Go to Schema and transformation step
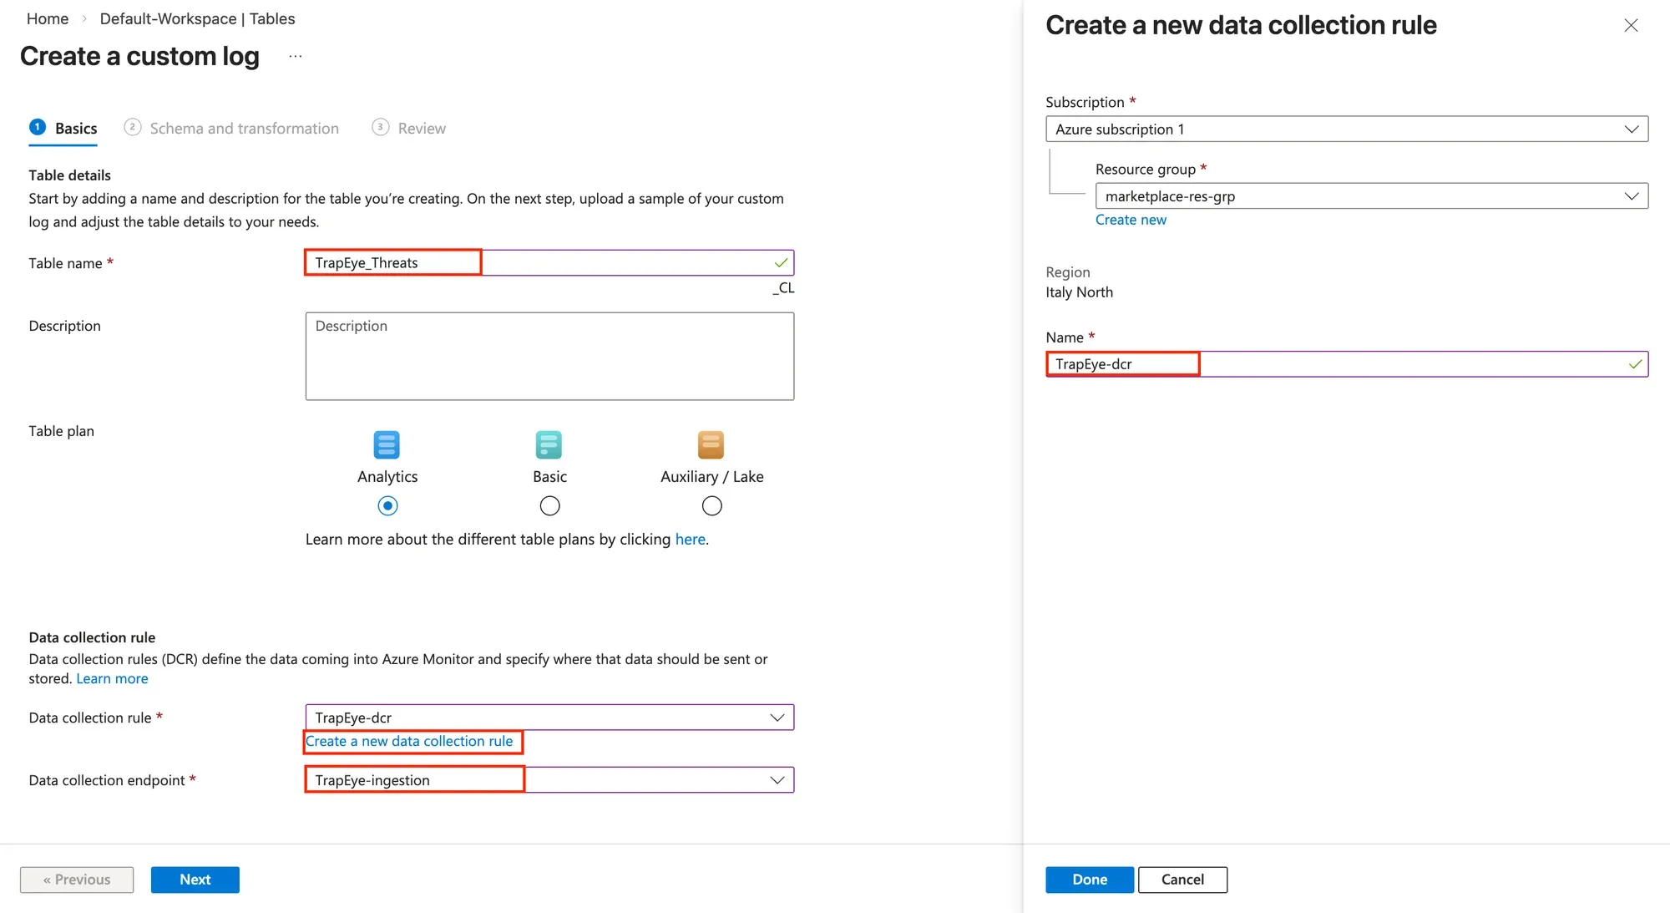 (231, 128)
